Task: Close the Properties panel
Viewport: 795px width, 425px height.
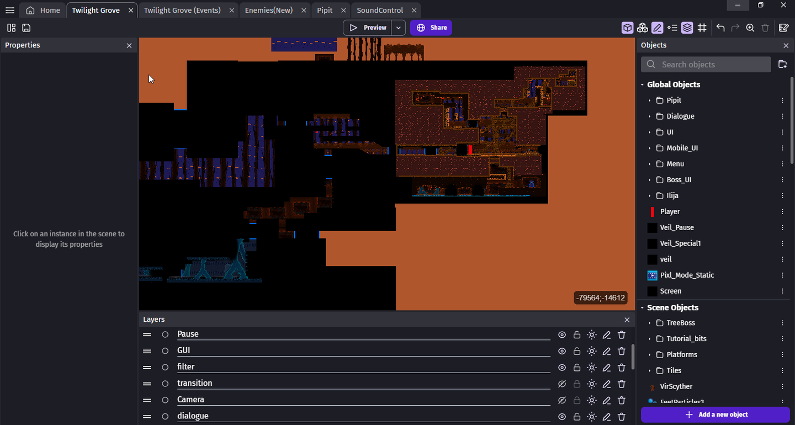Action: [x=129, y=46]
